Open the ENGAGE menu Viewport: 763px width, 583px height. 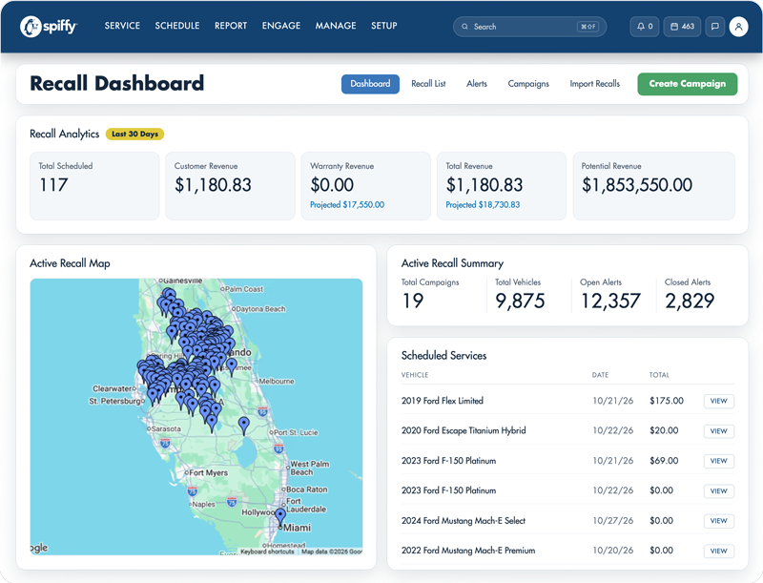coord(281,26)
